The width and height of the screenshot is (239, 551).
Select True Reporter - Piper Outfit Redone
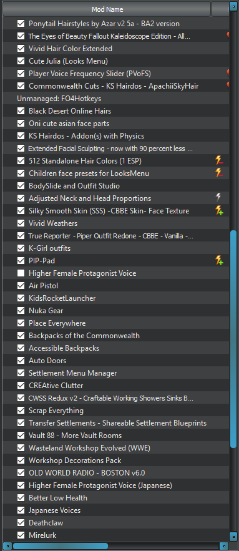point(110,236)
